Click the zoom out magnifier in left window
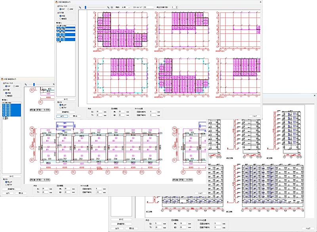317x232 pixels. 25,84
